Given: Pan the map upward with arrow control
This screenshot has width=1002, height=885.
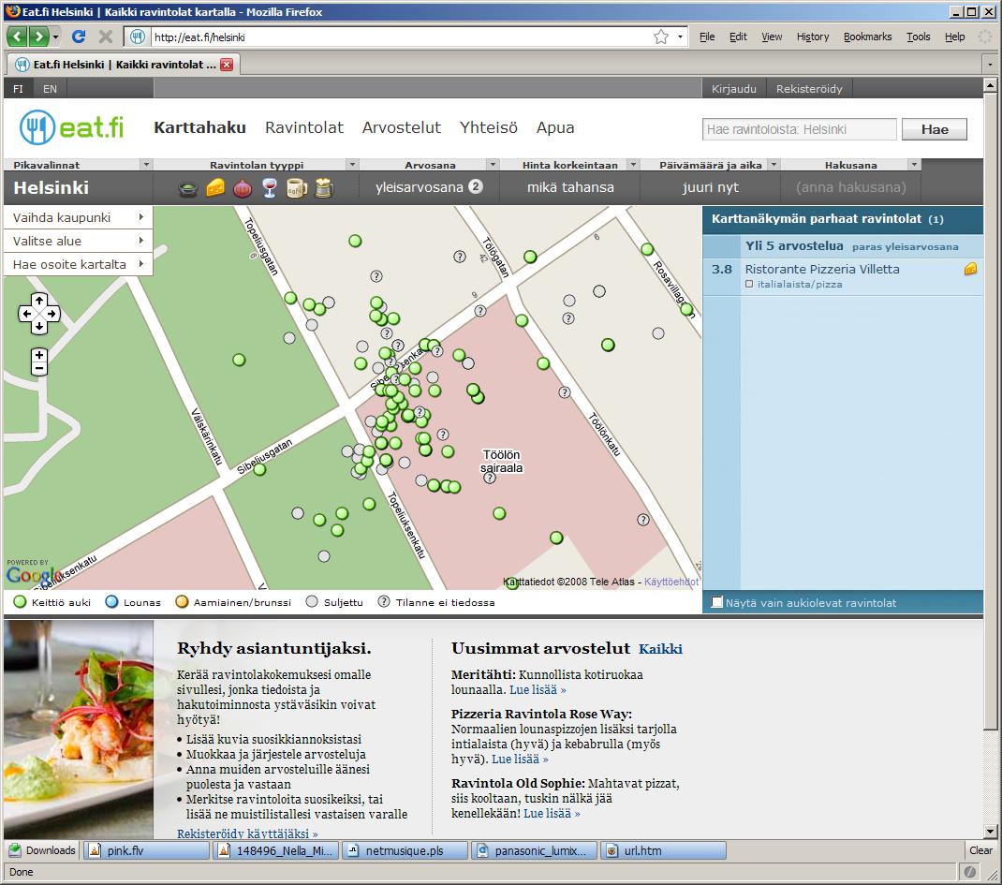Looking at the screenshot, I should point(39,300).
